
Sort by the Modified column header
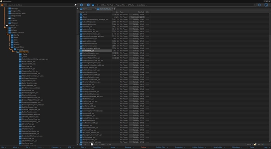137,12
